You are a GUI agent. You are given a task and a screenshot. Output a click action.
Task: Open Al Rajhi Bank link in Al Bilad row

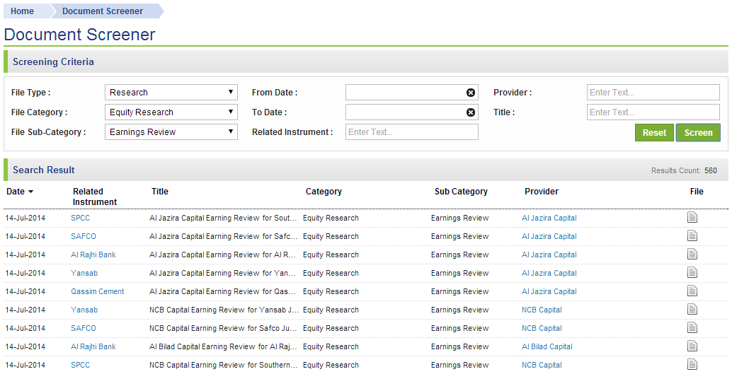[x=93, y=346]
